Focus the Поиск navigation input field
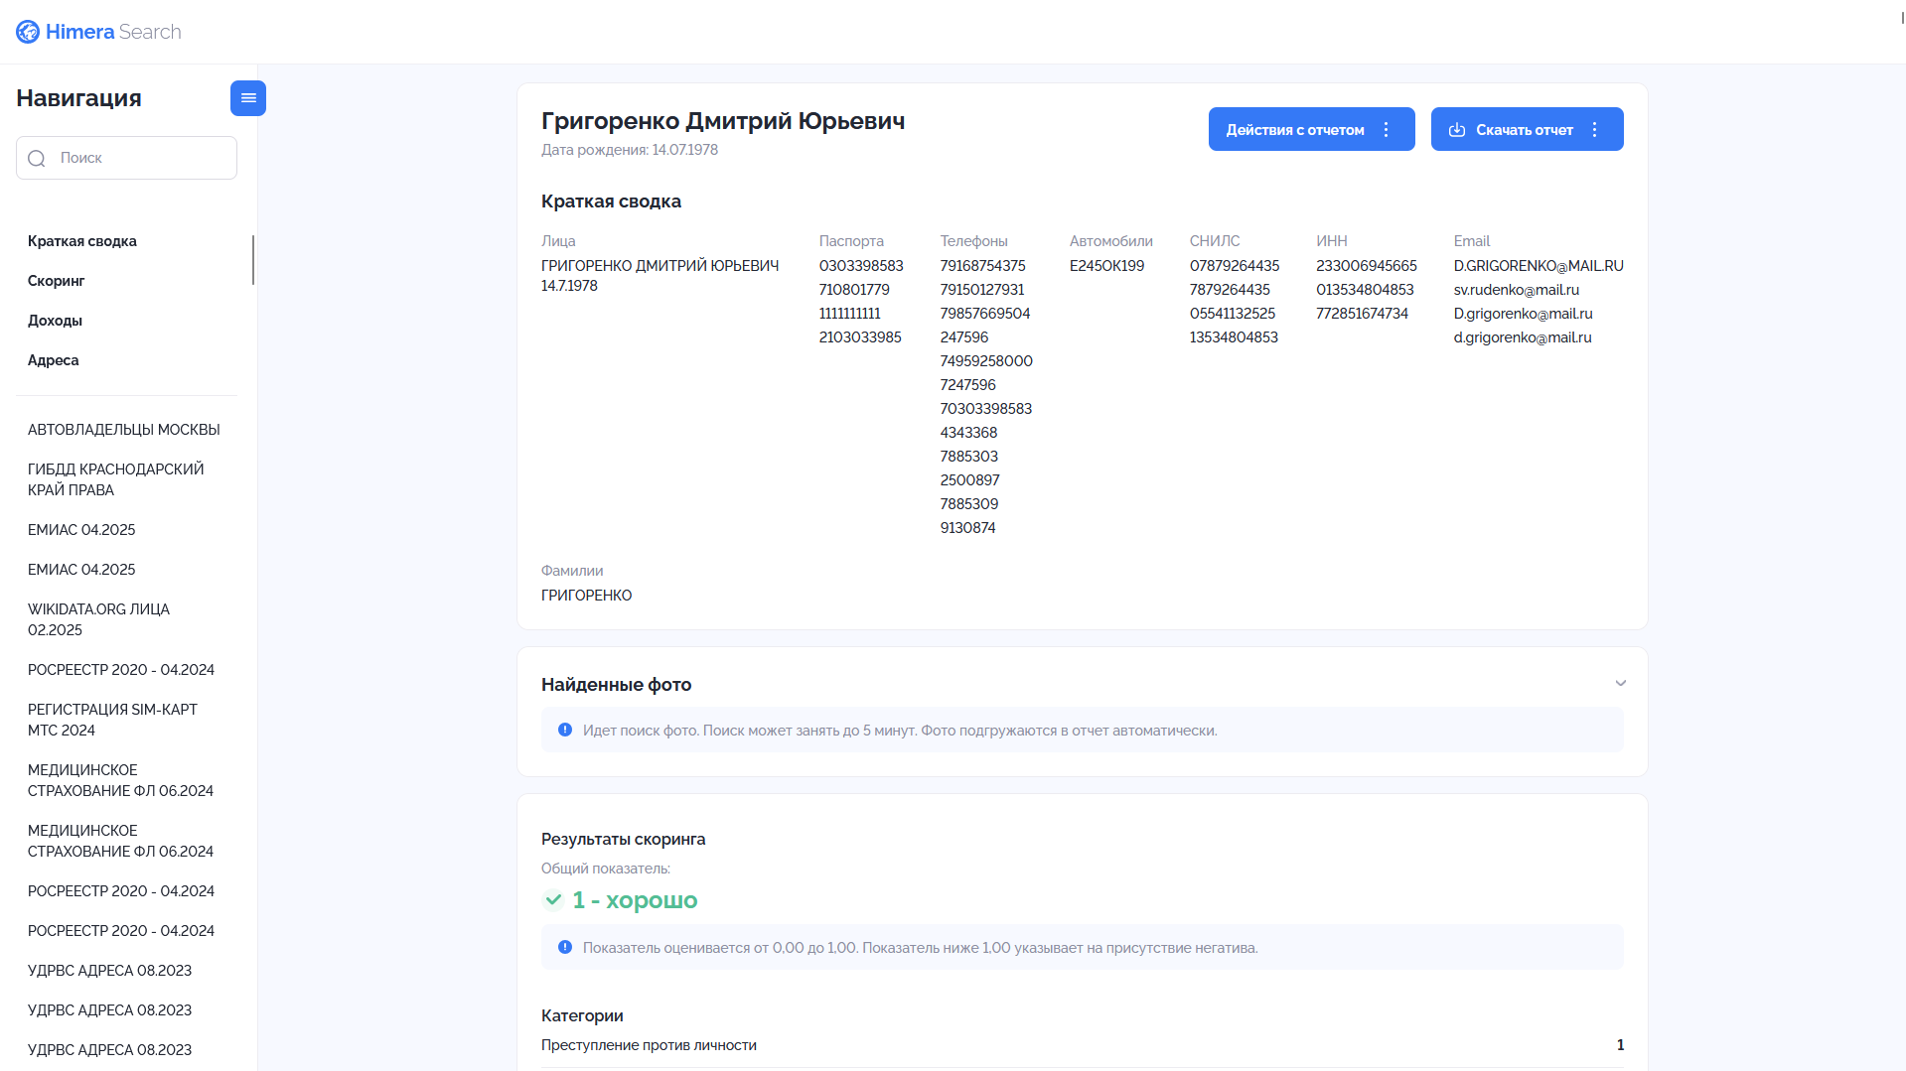This screenshot has height=1071, width=1906. pyautogui.click(x=126, y=158)
